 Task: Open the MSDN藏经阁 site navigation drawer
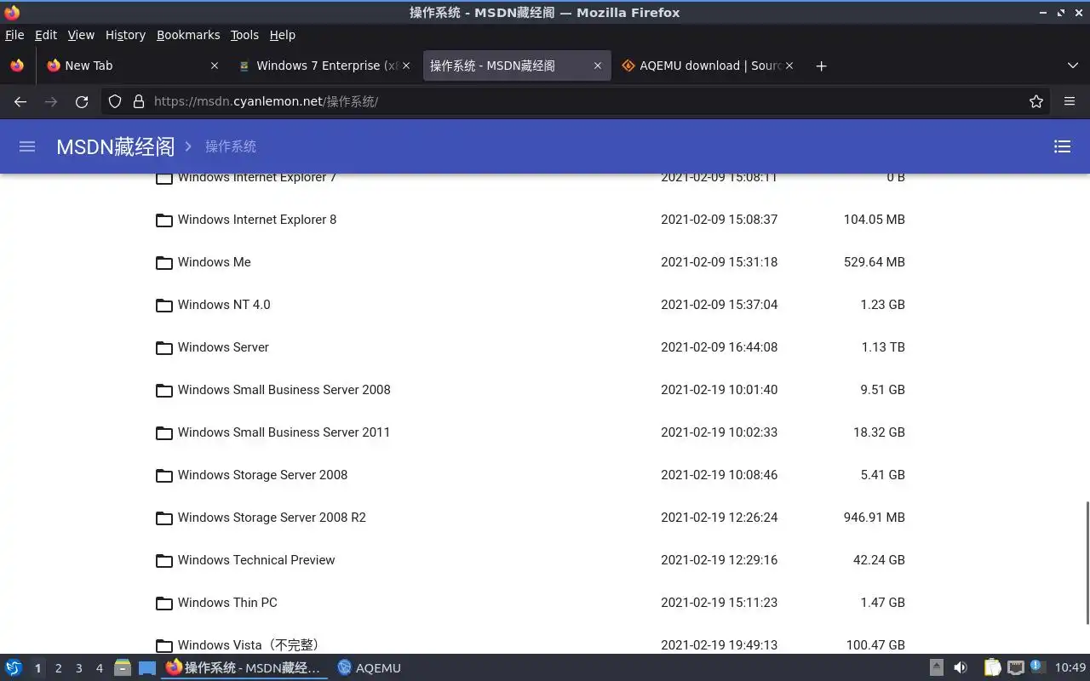pyautogui.click(x=27, y=146)
